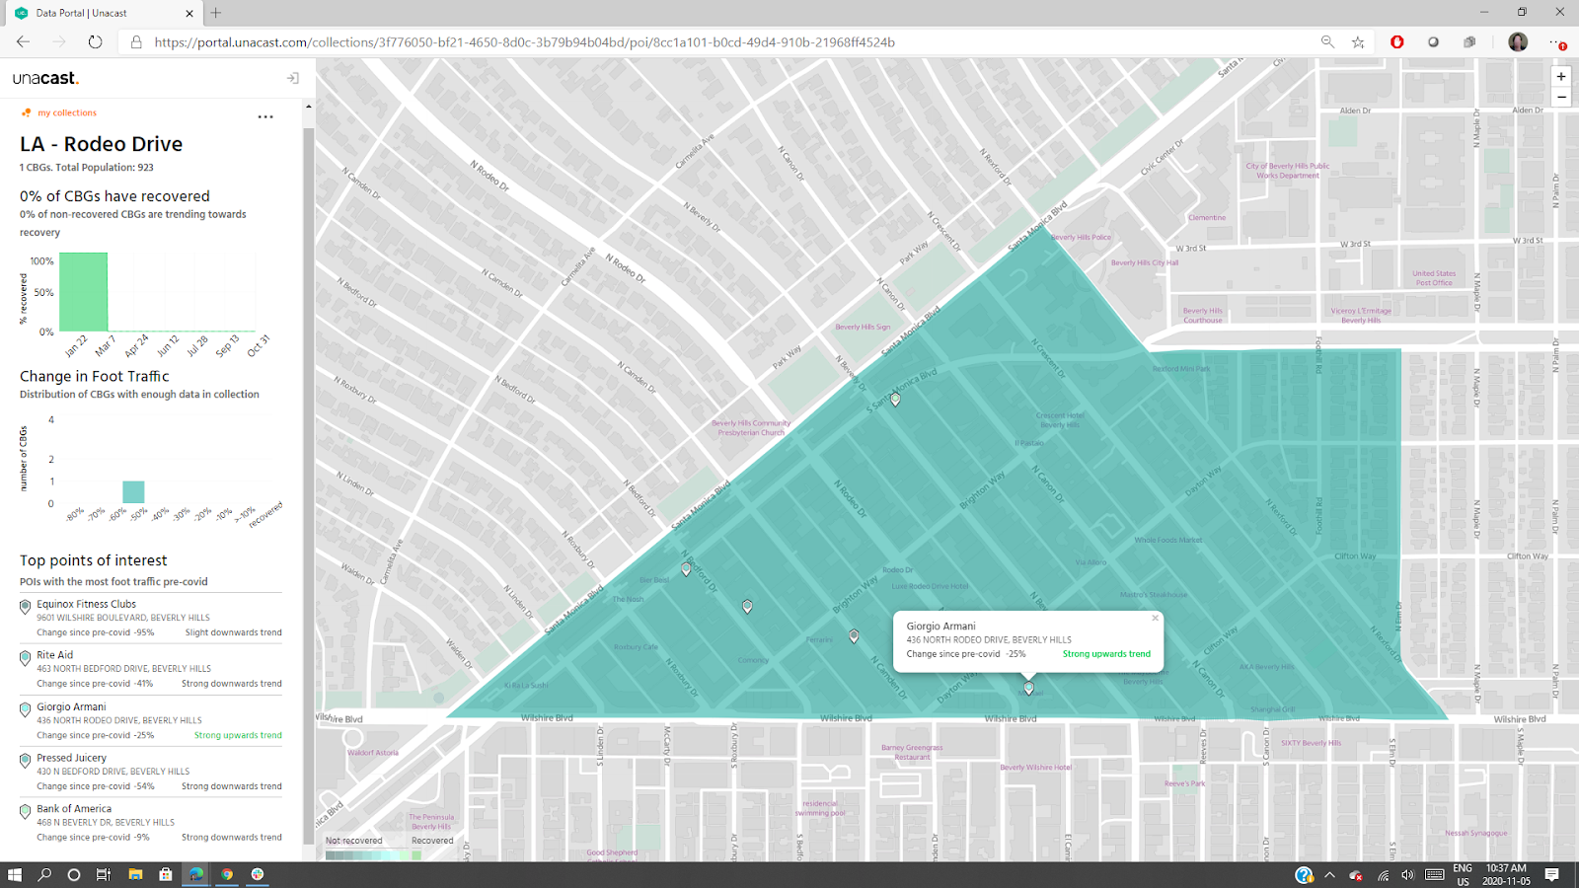Image resolution: width=1579 pixels, height=888 pixels.
Task: Click the green Jan 22 recovery bar
Action: click(84, 292)
